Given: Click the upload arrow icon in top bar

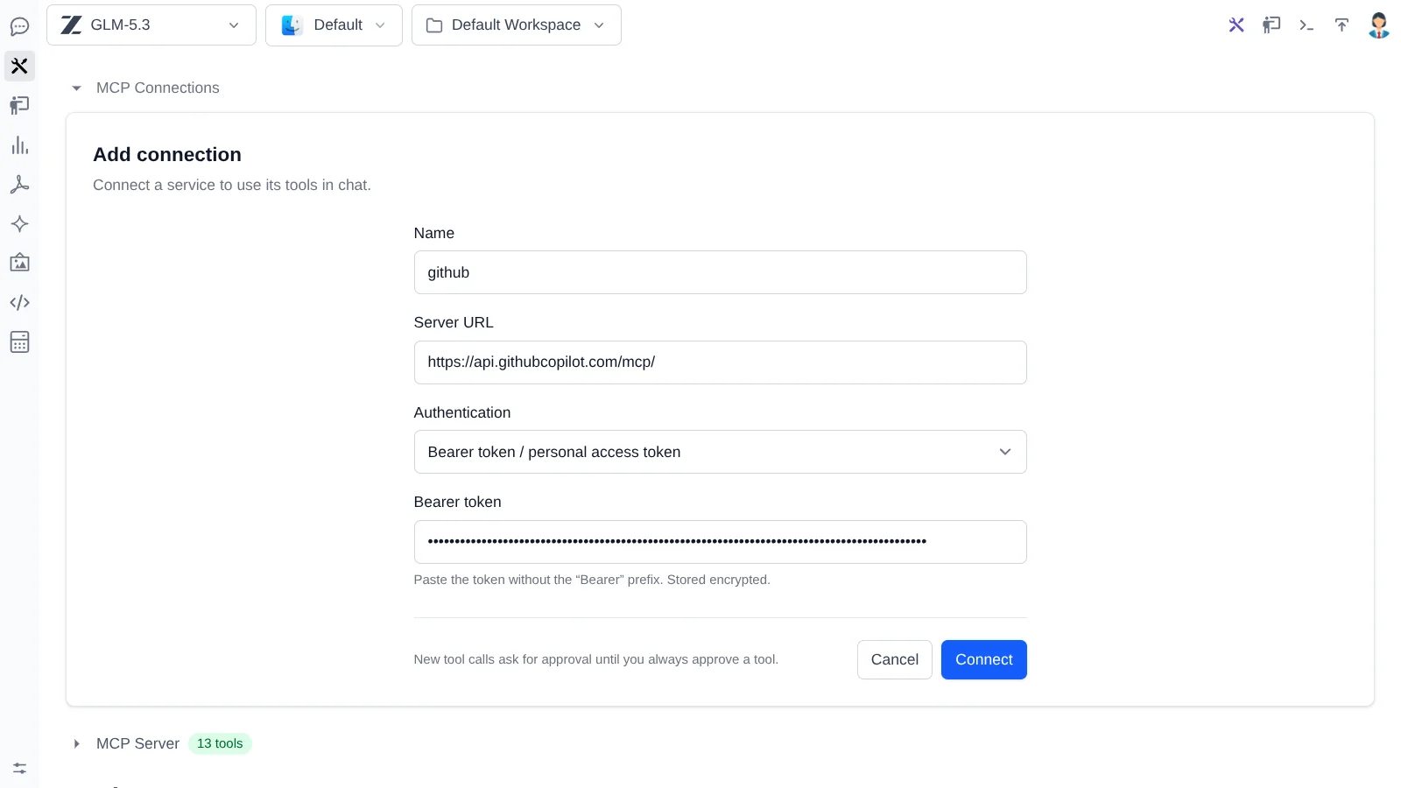Looking at the screenshot, I should [x=1341, y=25].
